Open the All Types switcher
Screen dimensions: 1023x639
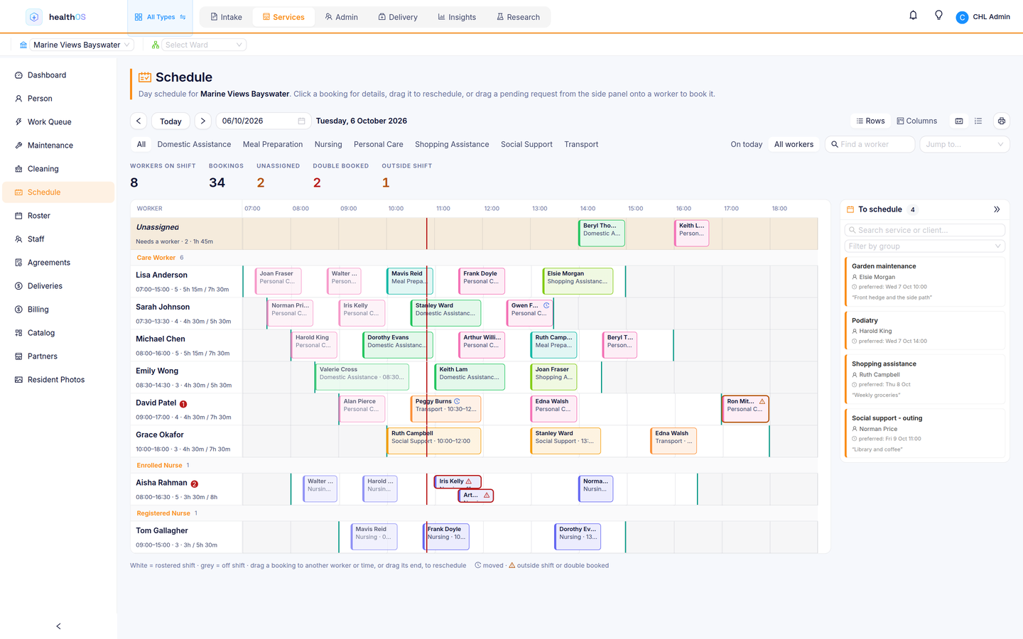point(160,17)
